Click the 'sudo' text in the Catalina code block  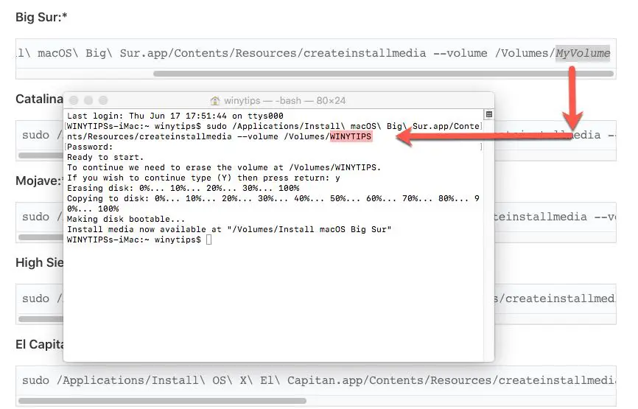[x=35, y=135]
